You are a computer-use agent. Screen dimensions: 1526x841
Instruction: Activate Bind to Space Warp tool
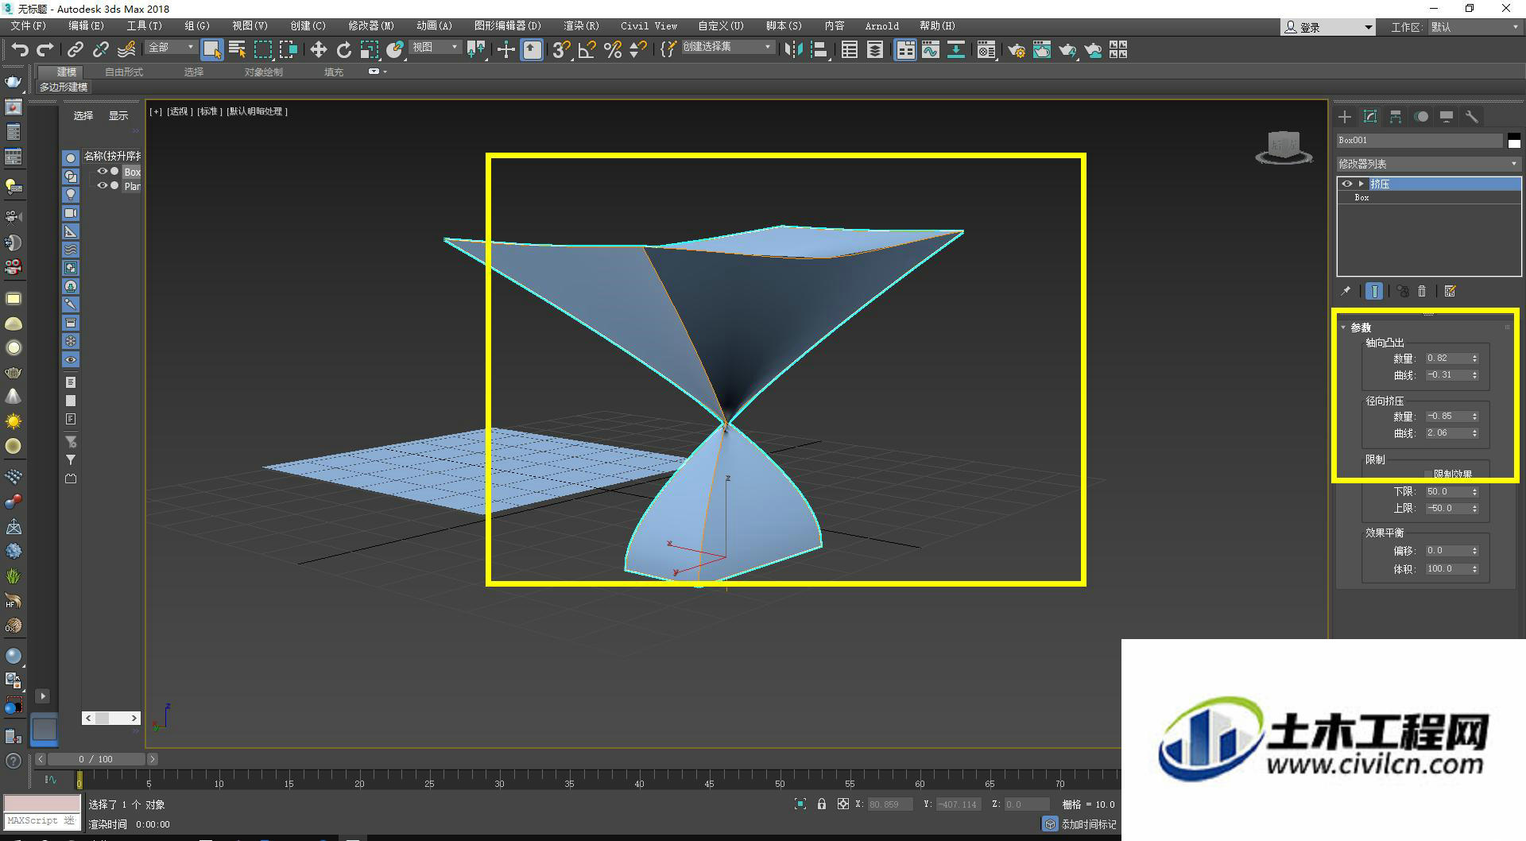click(x=126, y=50)
